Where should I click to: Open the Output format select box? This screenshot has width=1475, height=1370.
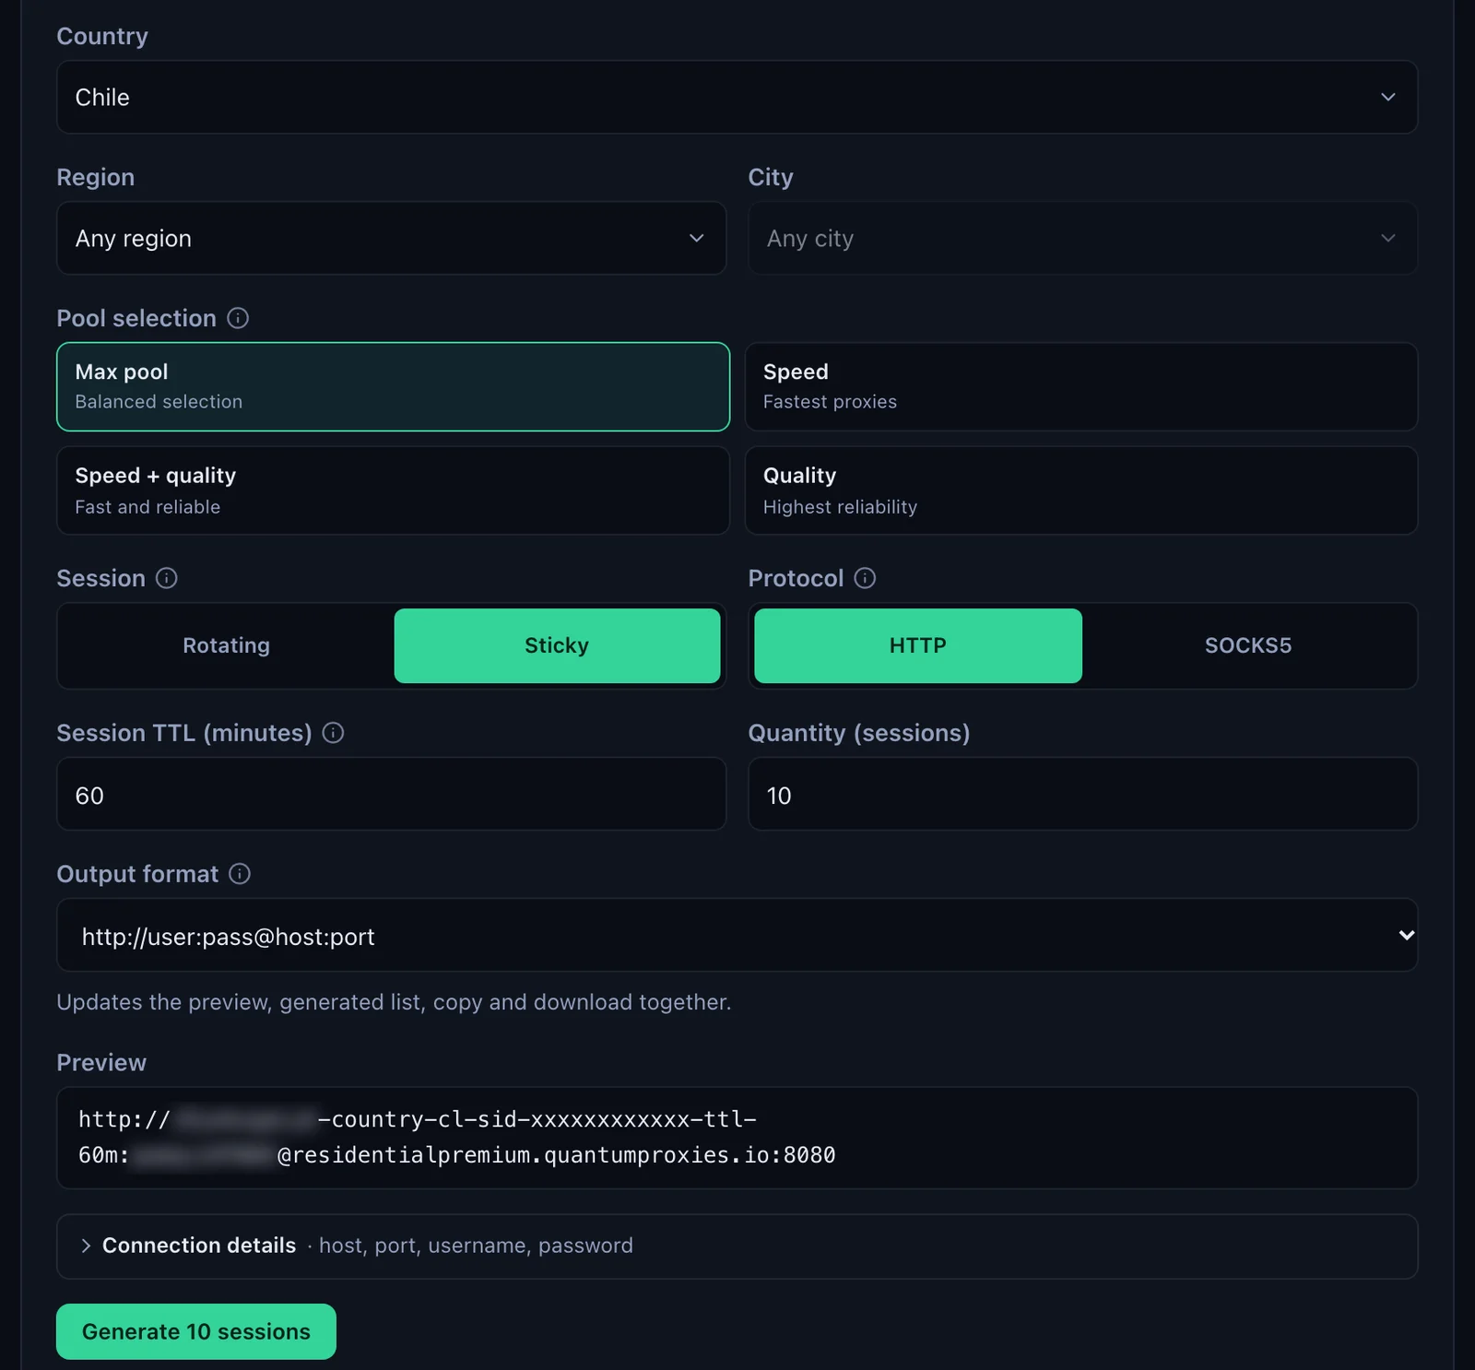click(737, 935)
